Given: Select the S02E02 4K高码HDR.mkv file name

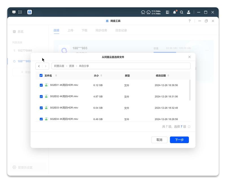Looking at the screenshot, I should tap(64, 96).
